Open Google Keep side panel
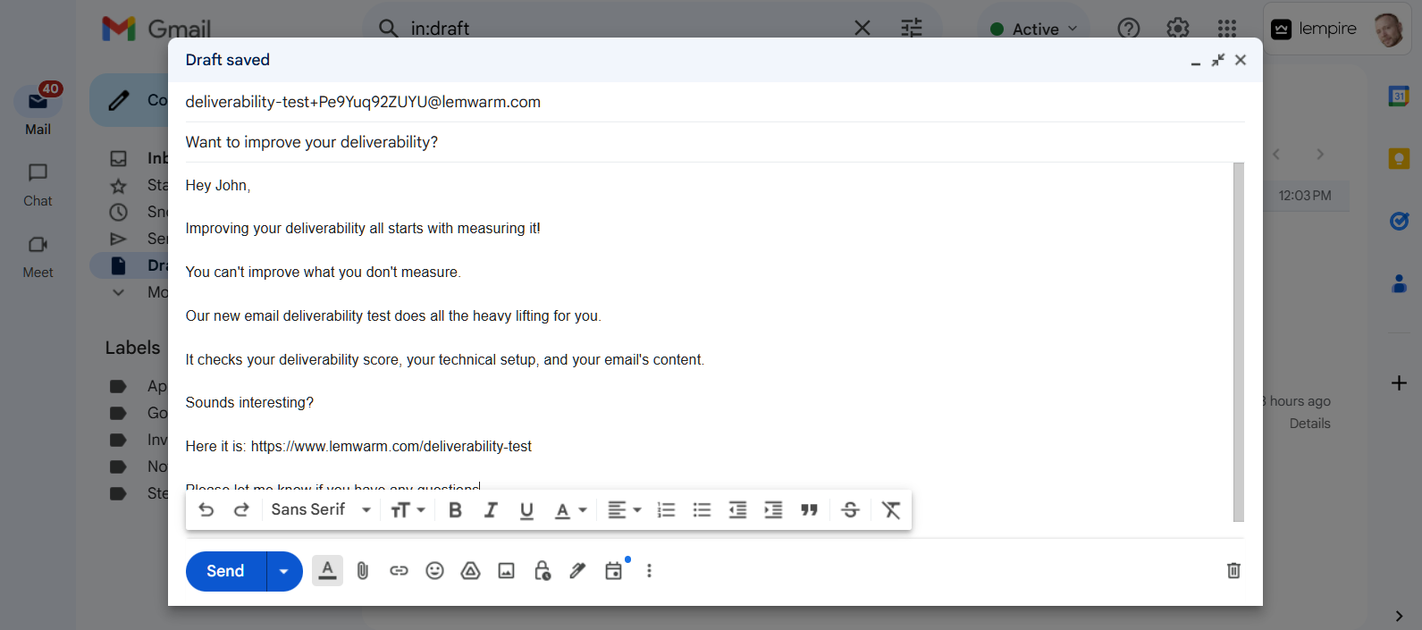 click(1399, 159)
